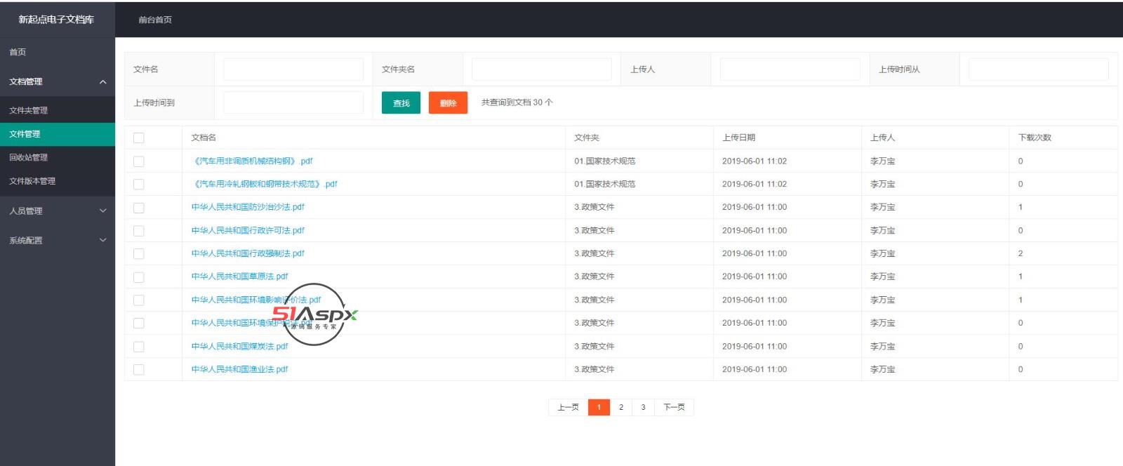Image resolution: width=1123 pixels, height=466 pixels.
Task: Click the 文档名 column header
Action: tap(204, 138)
